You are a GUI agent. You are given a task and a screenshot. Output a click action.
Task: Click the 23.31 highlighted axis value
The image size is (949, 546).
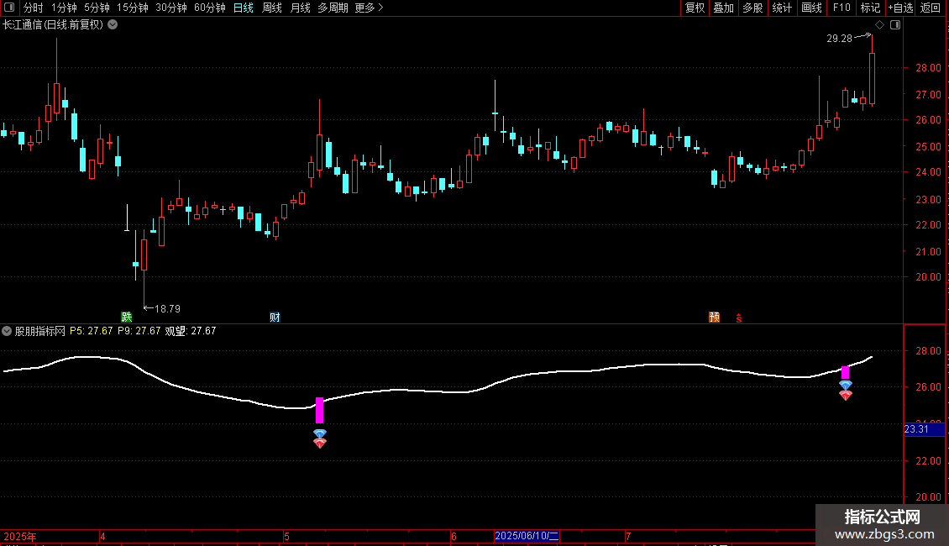[924, 429]
